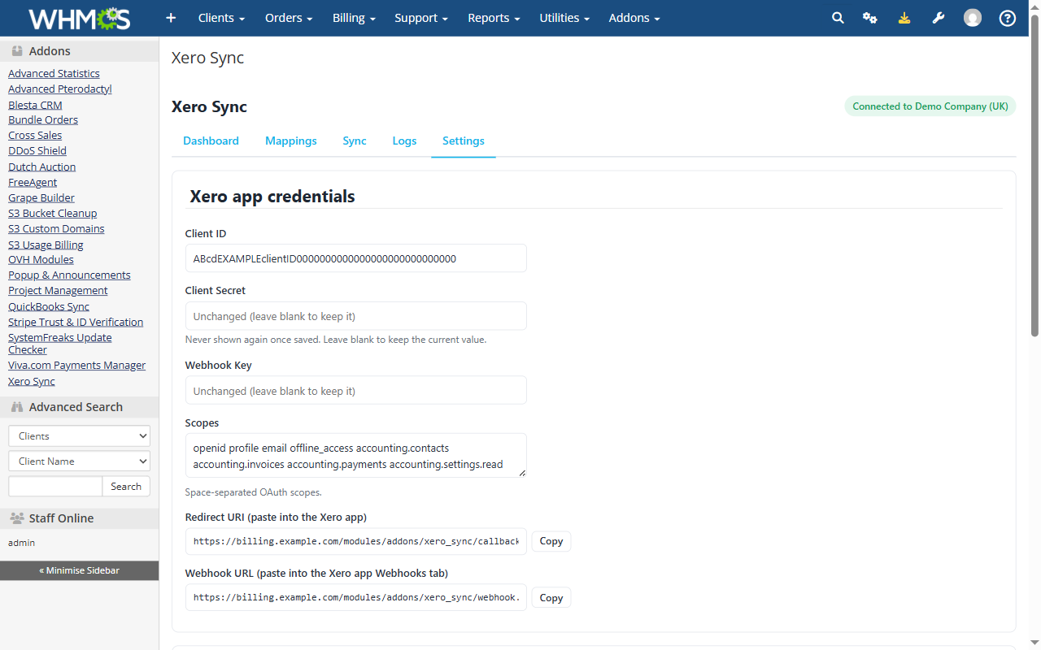This screenshot has height=650, width=1041.
Task: Expand the Addons top menu
Action: [x=634, y=18]
